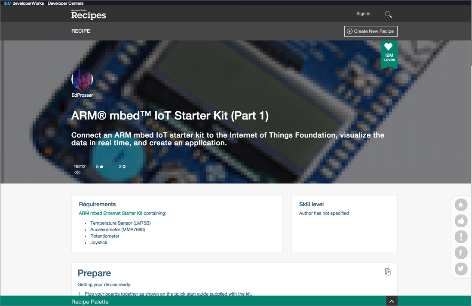Click the Requirements heading
This screenshot has width=472, height=306.
pos(97,204)
